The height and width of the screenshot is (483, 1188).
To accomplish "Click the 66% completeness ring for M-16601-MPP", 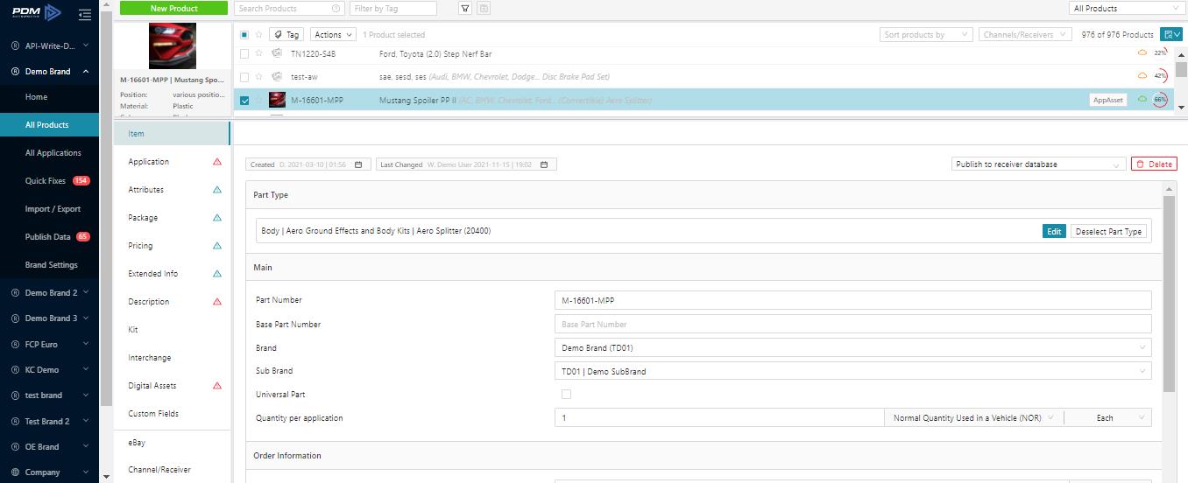I will point(1160,100).
